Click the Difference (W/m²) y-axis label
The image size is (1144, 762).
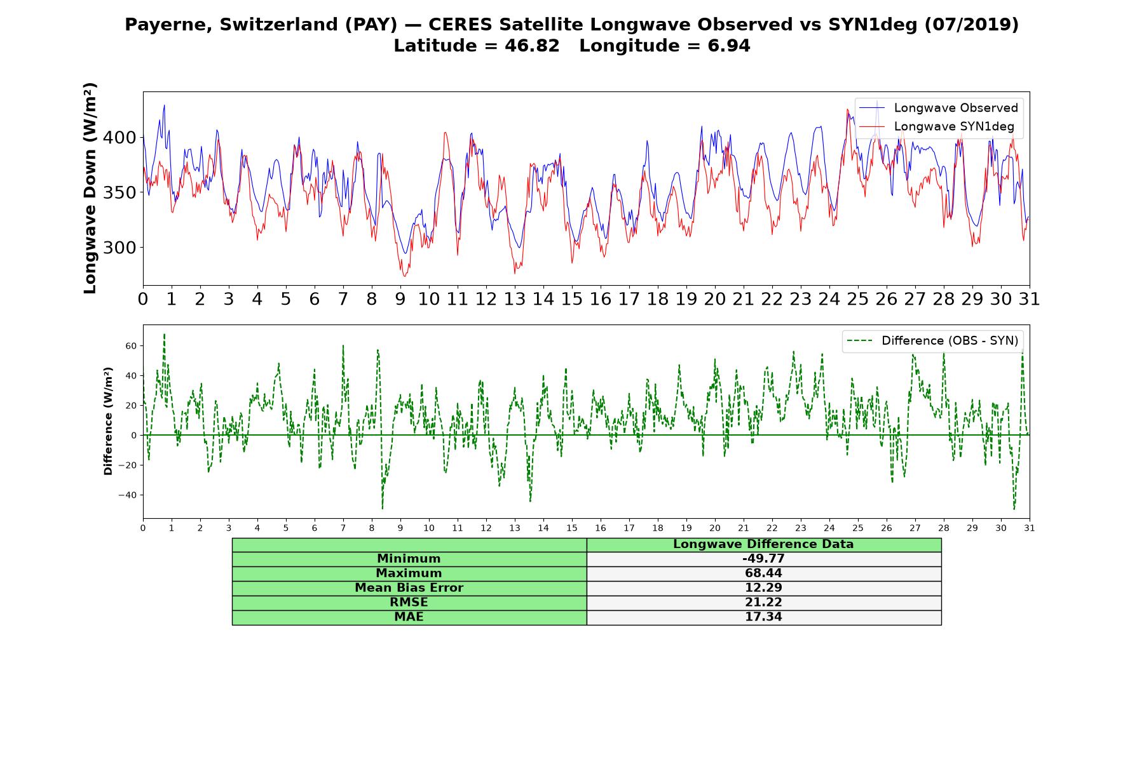pyautogui.click(x=108, y=421)
